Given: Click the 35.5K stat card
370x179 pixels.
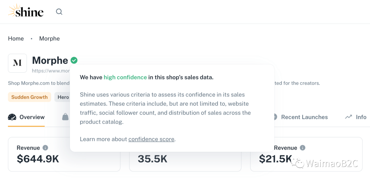Looking at the screenshot, I should coord(185,154).
